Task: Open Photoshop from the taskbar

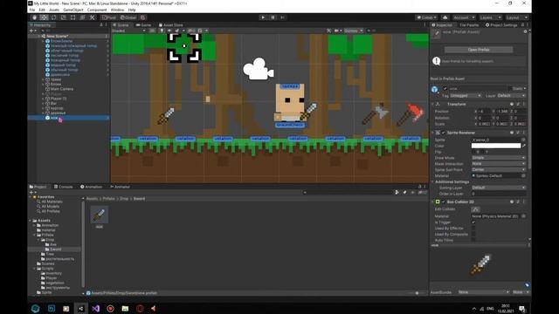Action: pos(52,308)
